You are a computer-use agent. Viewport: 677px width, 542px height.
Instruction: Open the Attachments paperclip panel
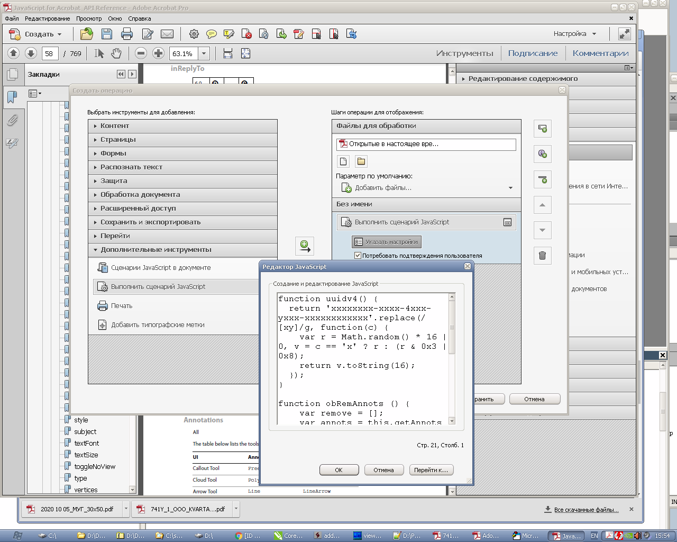12,120
